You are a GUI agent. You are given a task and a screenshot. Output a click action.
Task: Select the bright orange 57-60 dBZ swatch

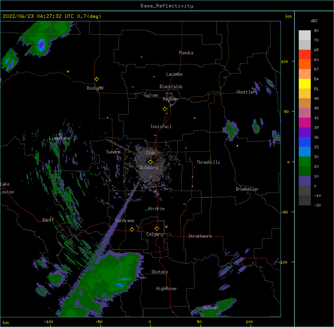(305, 64)
